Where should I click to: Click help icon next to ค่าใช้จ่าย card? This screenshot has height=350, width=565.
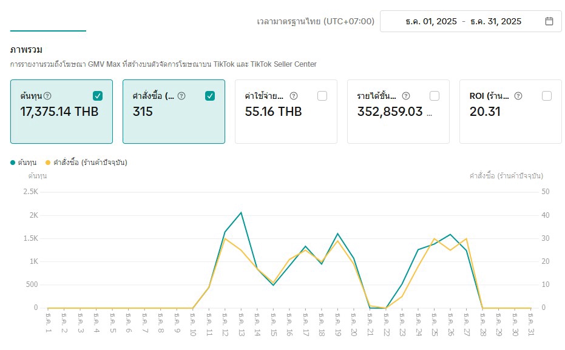pyautogui.click(x=294, y=96)
